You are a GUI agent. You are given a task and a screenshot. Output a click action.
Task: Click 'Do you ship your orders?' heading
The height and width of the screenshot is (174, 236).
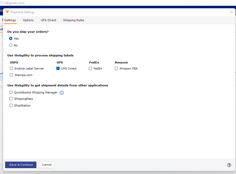[28, 32]
